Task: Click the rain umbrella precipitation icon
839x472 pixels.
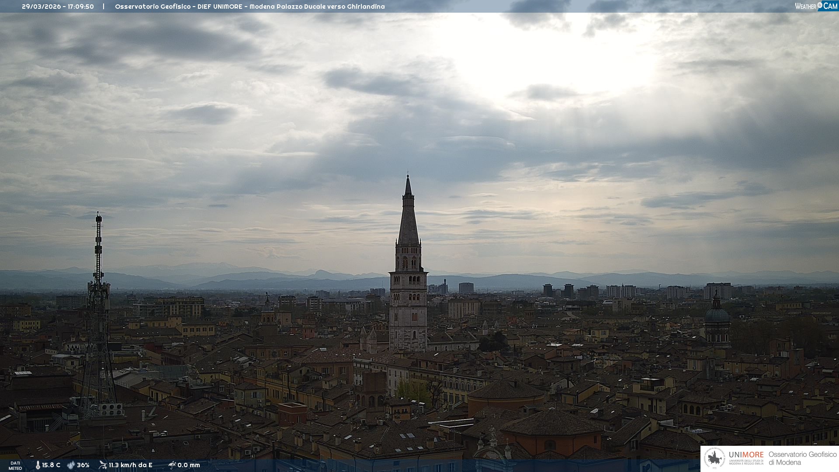Action: click(172, 465)
